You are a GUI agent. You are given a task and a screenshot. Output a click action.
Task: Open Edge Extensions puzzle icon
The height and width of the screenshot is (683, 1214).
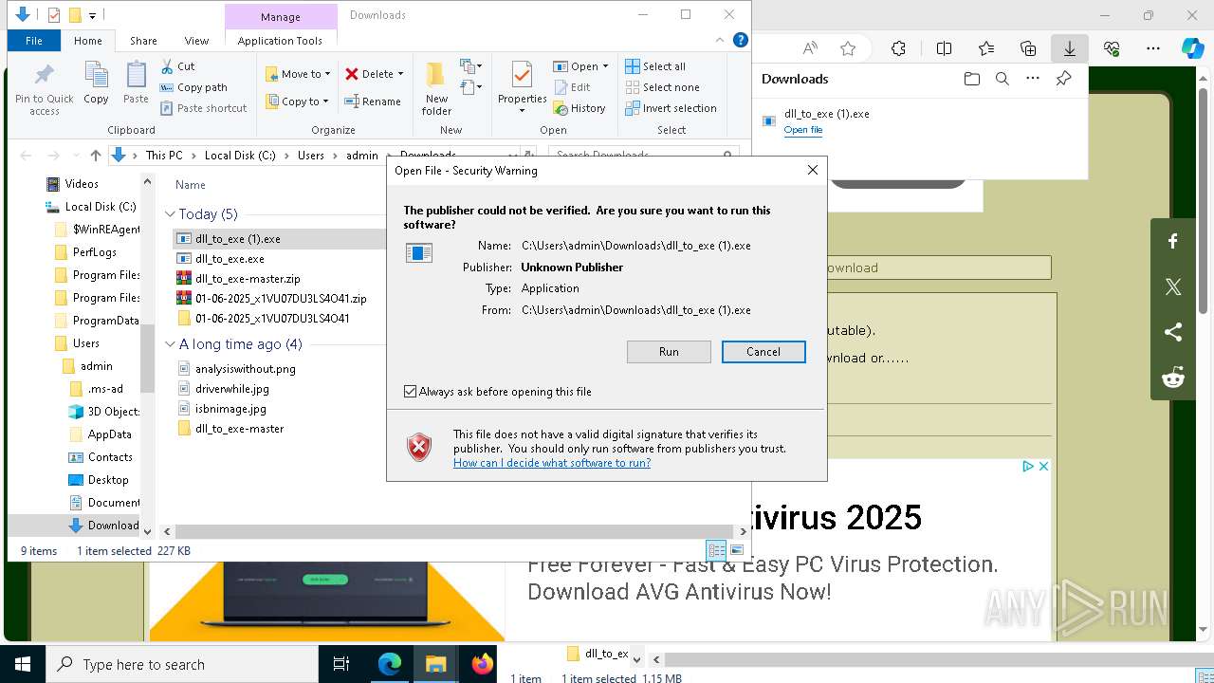coord(898,48)
